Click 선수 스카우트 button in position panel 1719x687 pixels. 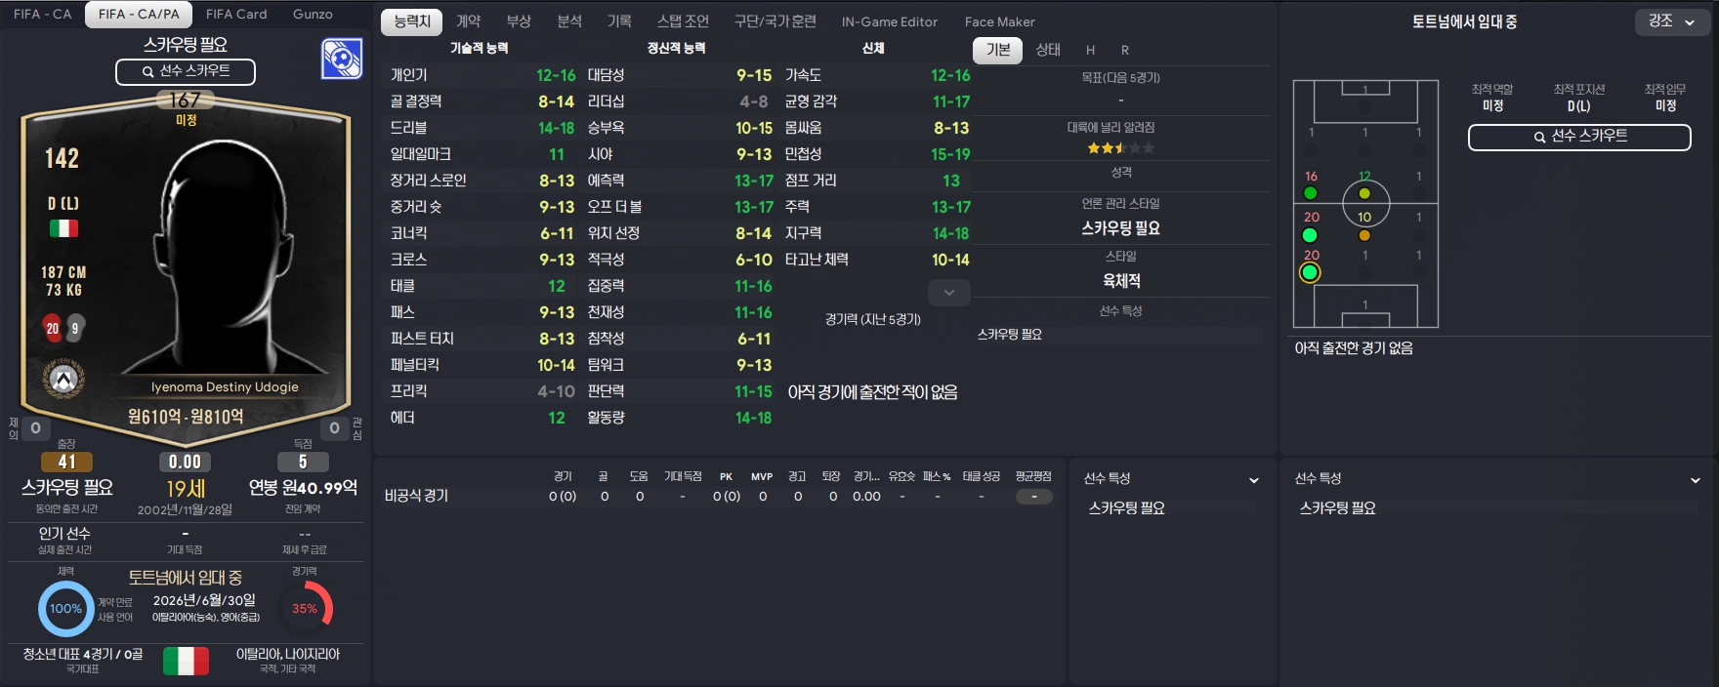tap(1579, 137)
